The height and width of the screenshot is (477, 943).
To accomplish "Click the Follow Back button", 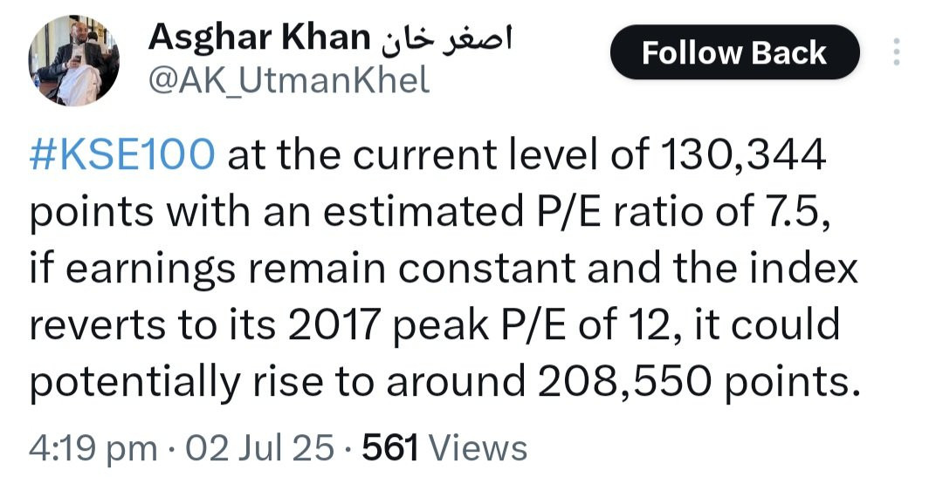I will tap(734, 52).
